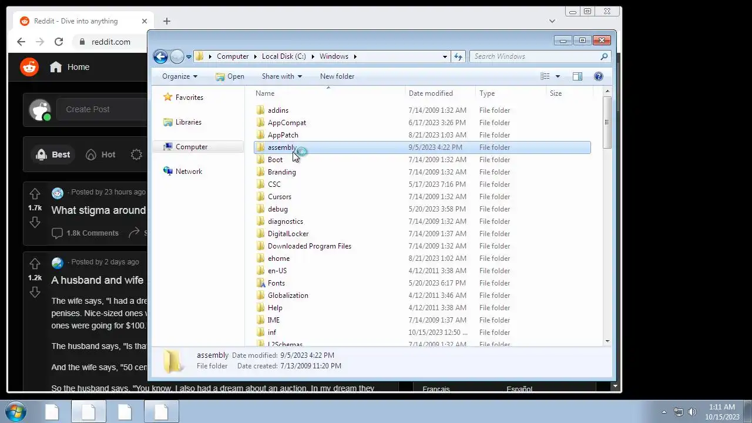Click the Explorer help question mark icon
This screenshot has height=423, width=752.
point(599,76)
